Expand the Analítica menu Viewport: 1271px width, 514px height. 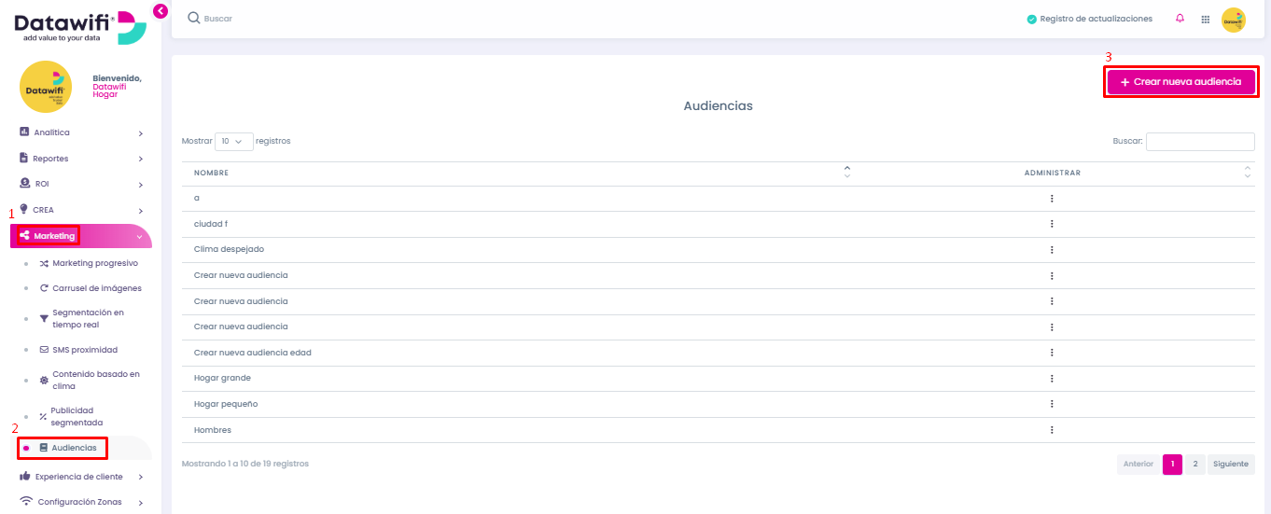[x=81, y=132]
